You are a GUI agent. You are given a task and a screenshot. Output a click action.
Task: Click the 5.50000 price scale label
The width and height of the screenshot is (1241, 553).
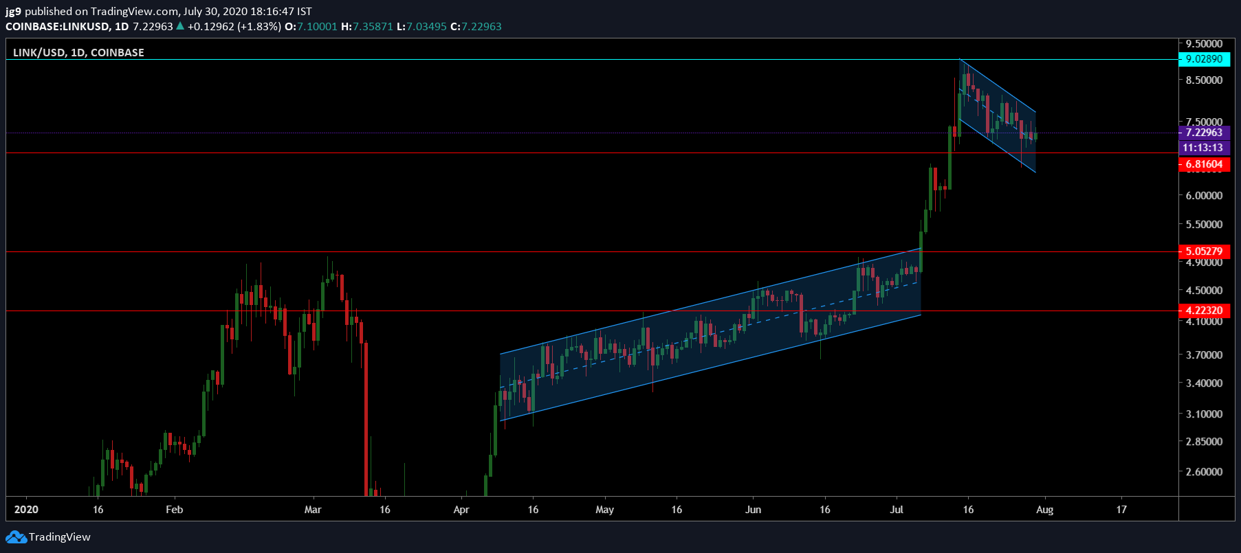pyautogui.click(x=1204, y=224)
